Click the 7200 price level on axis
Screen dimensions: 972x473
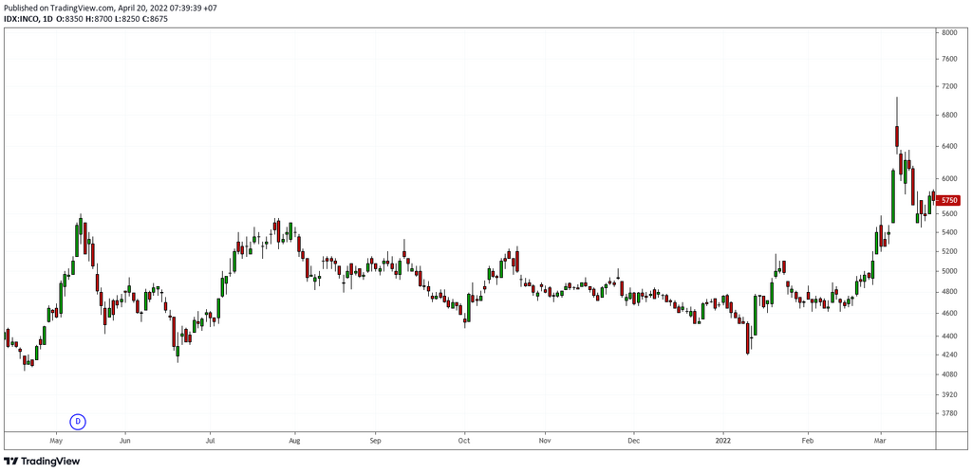[x=948, y=86]
